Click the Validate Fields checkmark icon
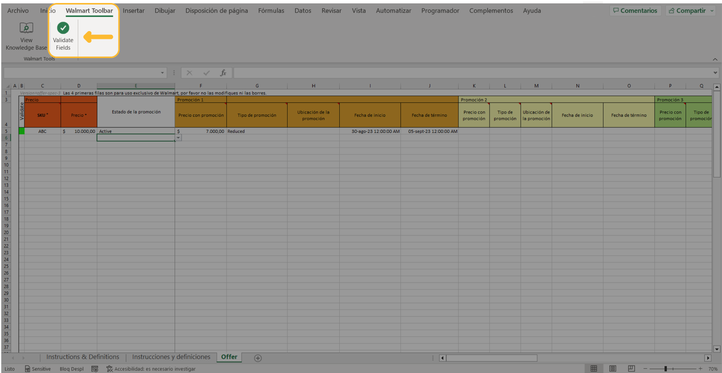The height and width of the screenshot is (373, 722). [63, 28]
